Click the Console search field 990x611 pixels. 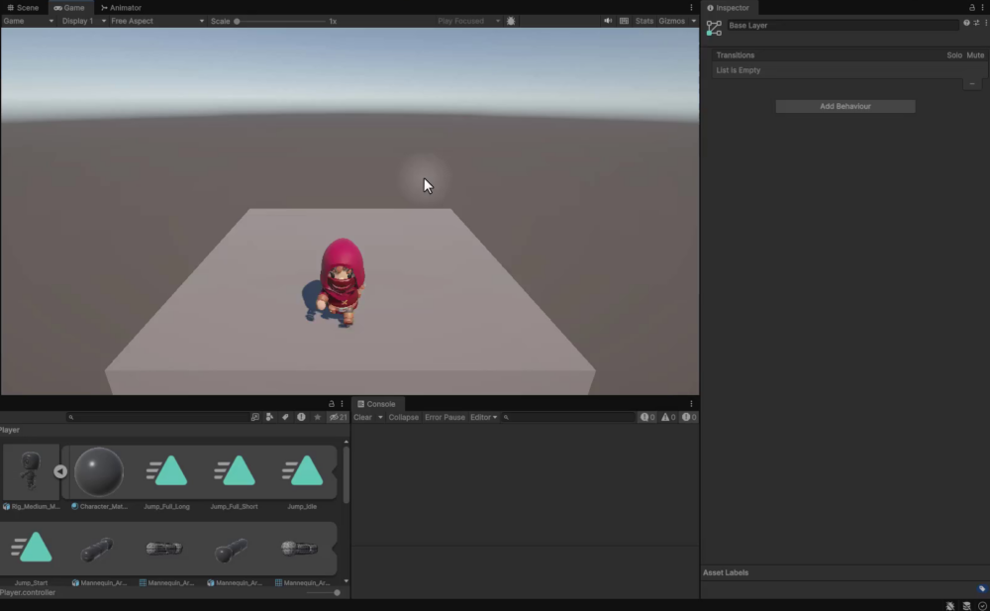[568, 417]
